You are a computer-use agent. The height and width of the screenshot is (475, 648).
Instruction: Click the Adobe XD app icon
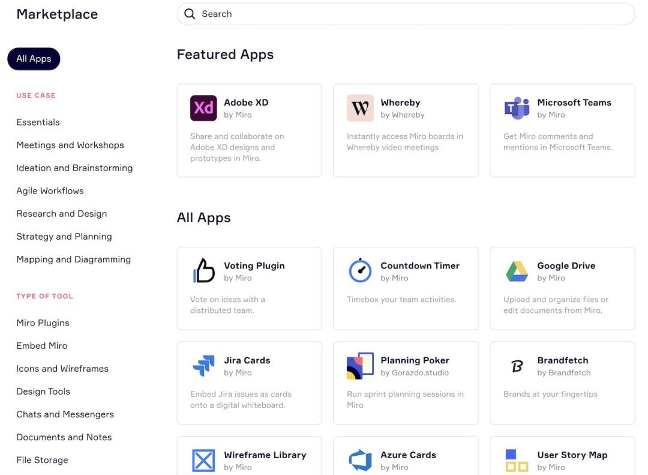pyautogui.click(x=203, y=108)
